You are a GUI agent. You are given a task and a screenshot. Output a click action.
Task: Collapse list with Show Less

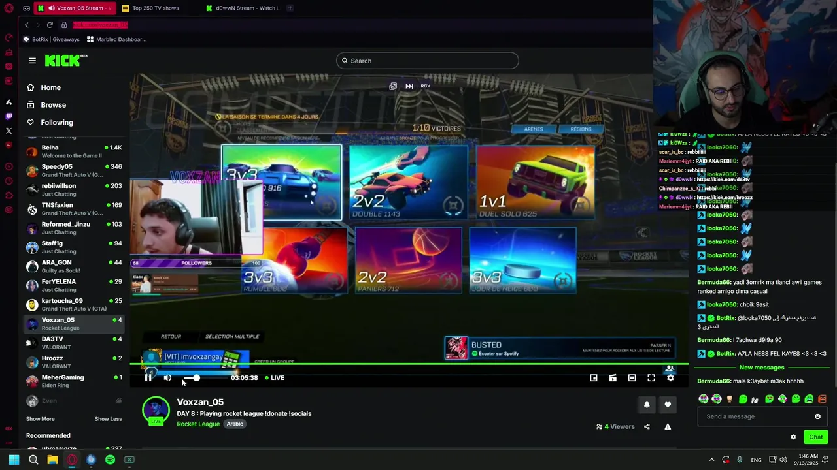tap(109, 419)
